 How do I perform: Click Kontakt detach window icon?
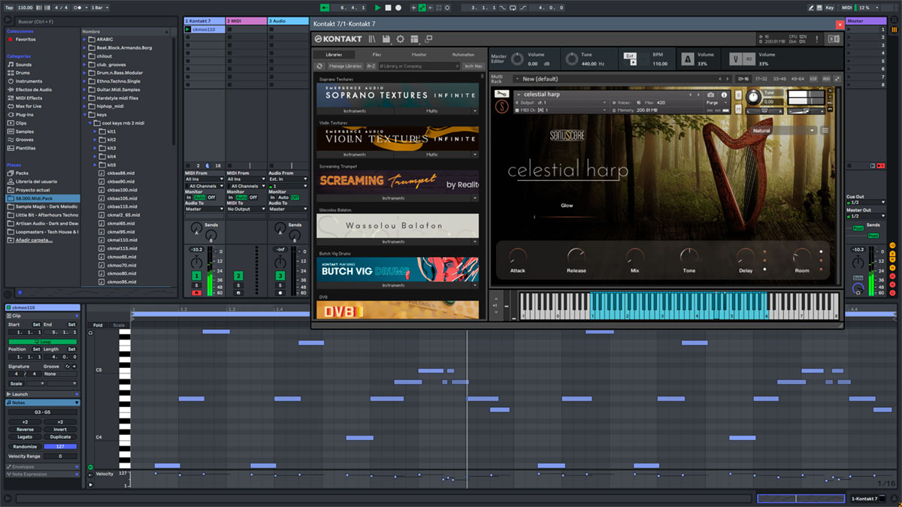pos(428,39)
